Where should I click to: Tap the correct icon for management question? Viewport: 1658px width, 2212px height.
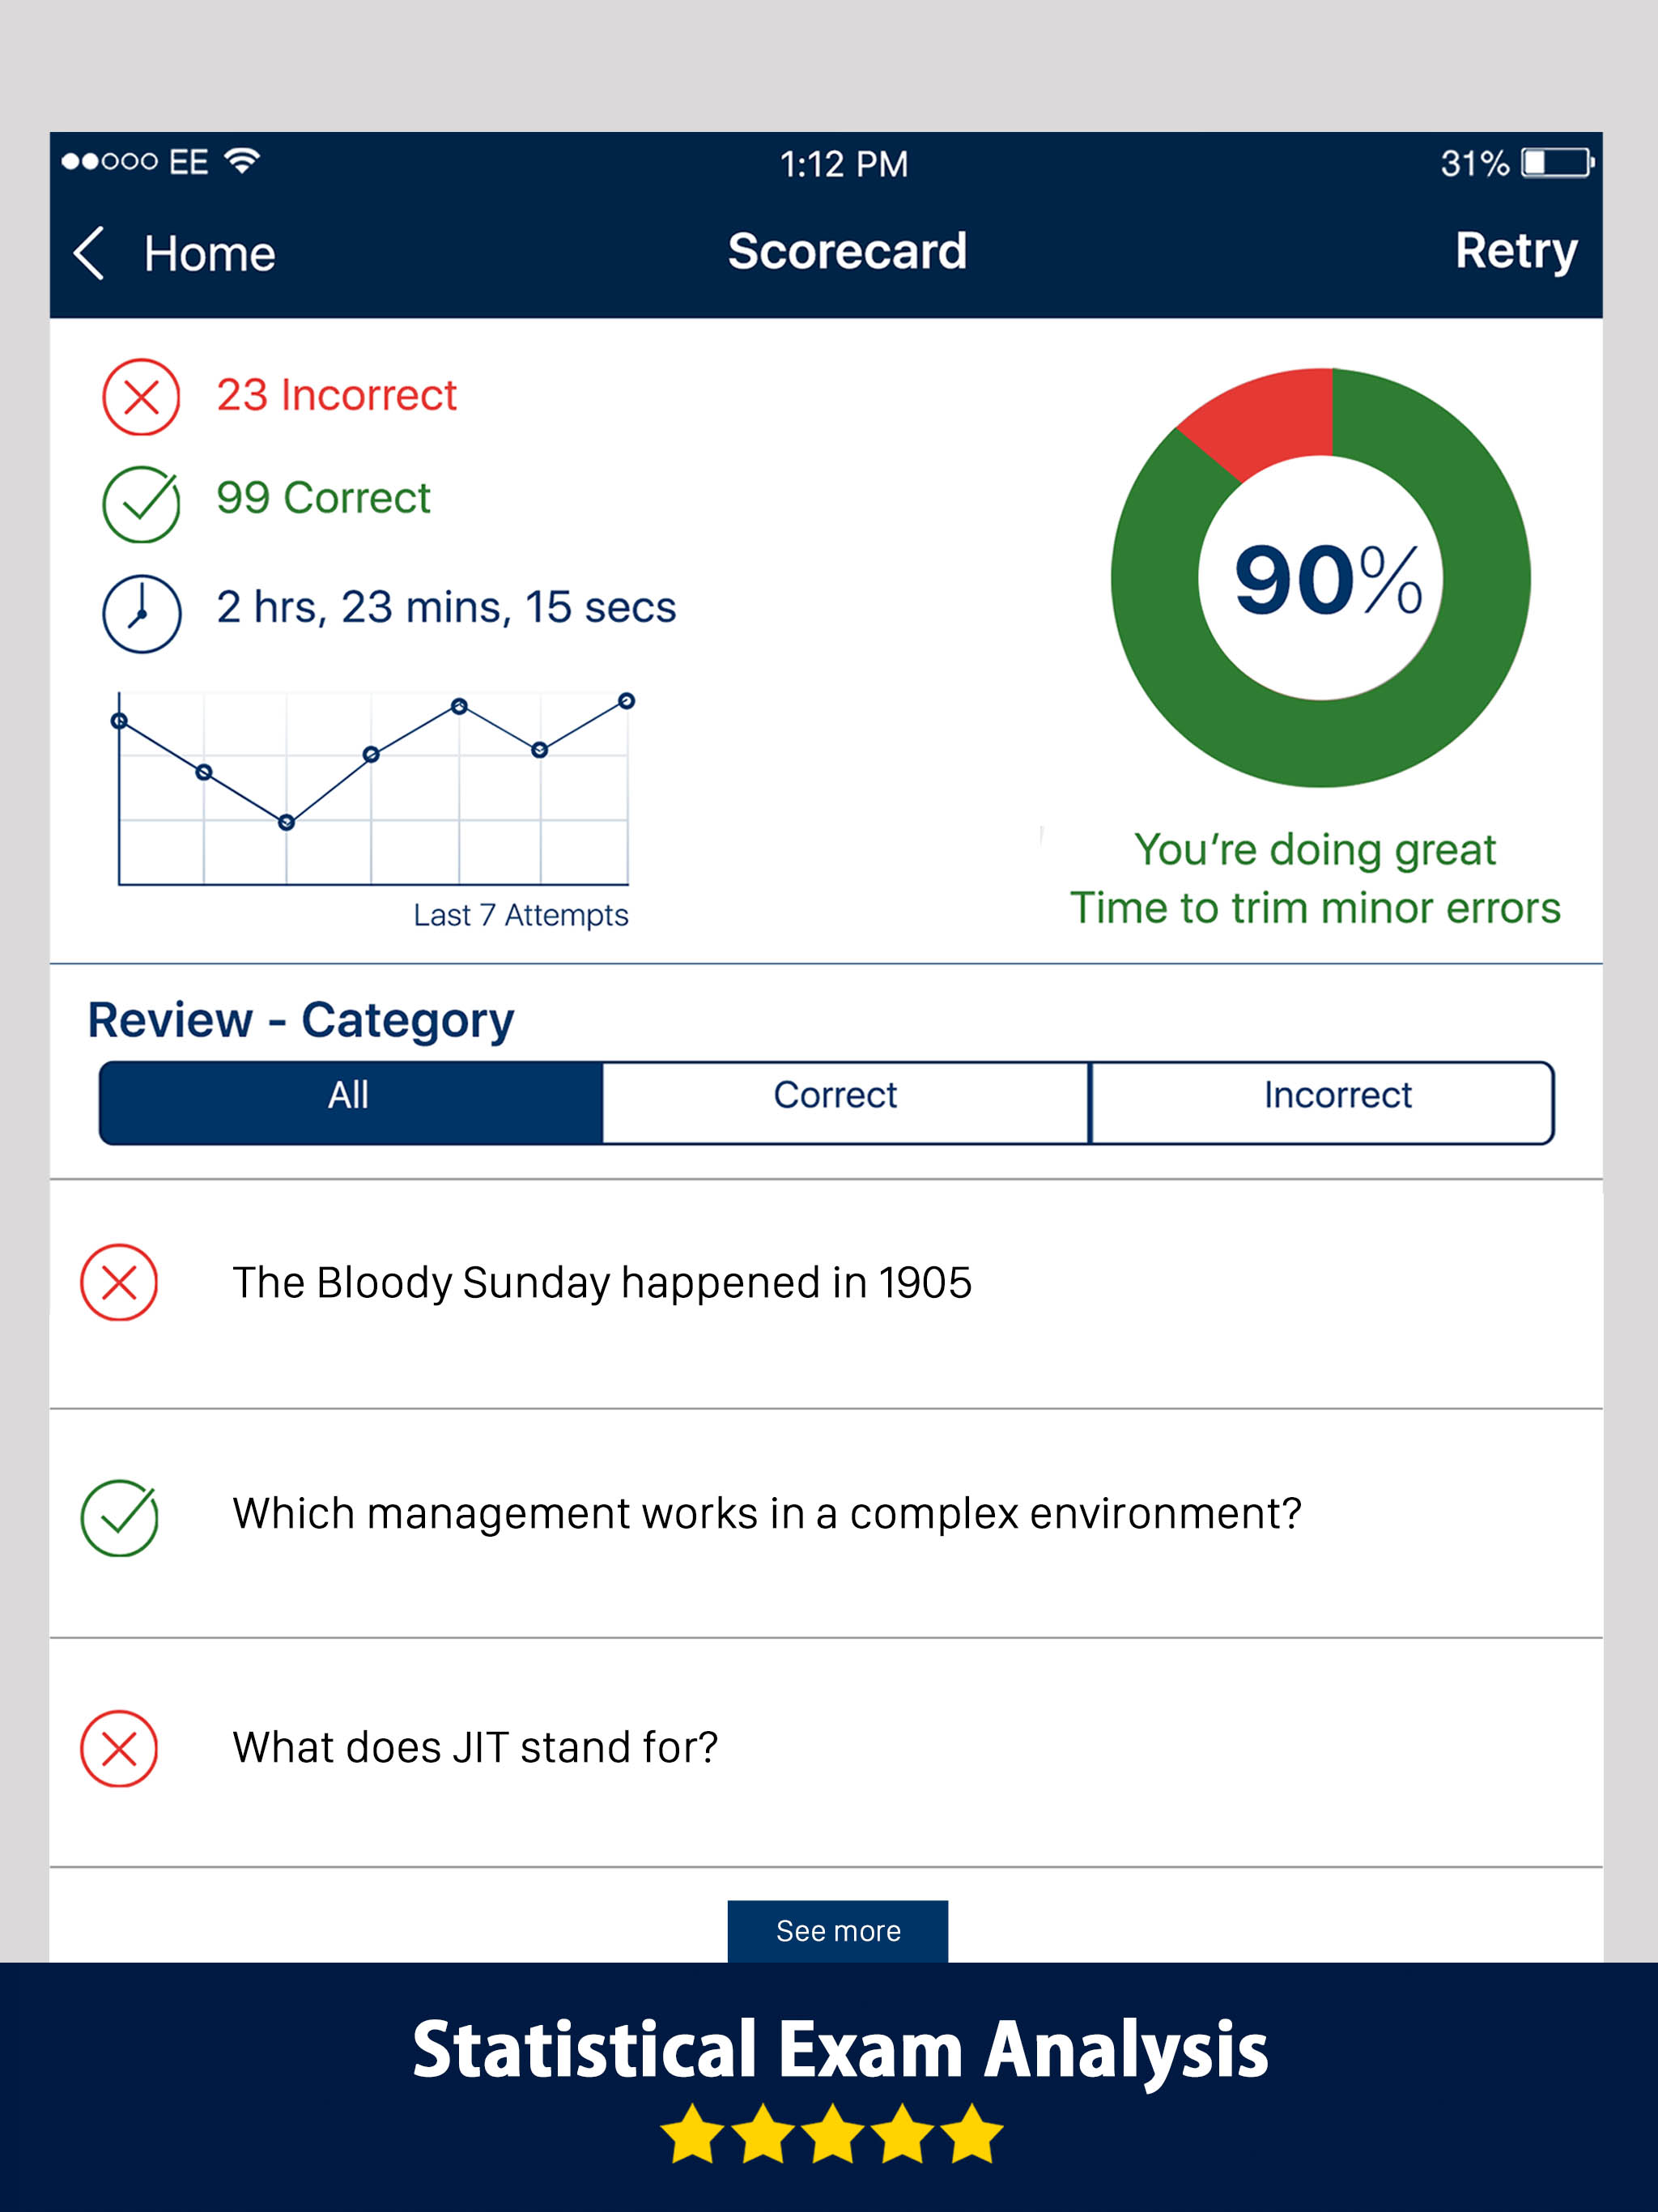tap(119, 1517)
